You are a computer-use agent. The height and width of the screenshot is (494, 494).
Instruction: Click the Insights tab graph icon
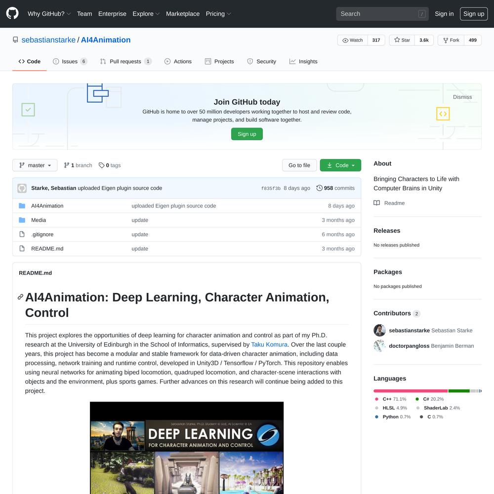tap(292, 61)
